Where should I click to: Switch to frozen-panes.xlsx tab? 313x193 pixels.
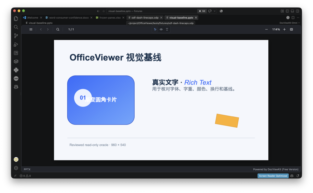coord(110,18)
